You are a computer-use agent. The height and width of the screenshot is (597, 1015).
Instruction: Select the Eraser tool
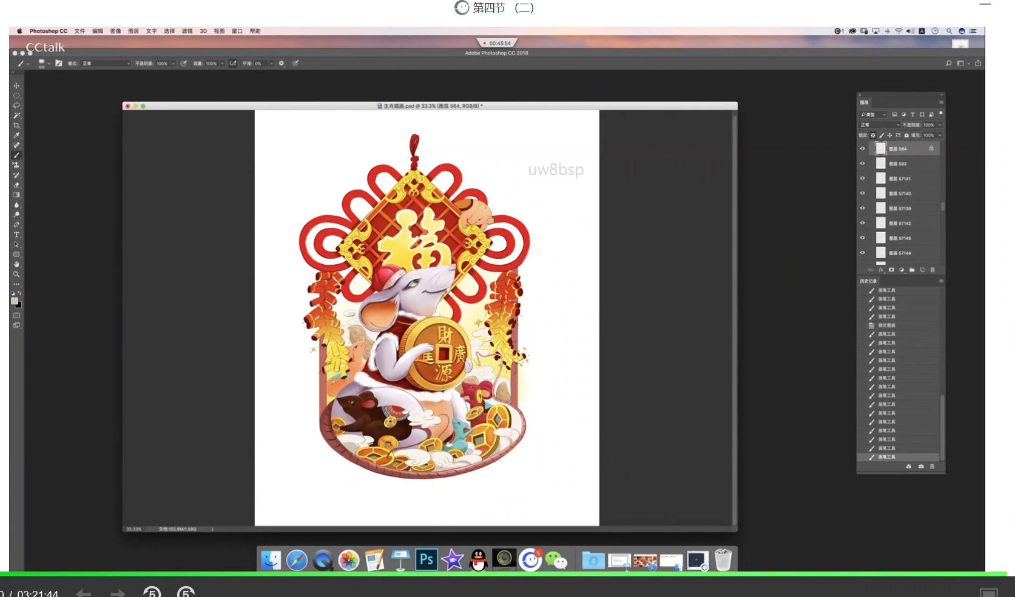coord(16,185)
